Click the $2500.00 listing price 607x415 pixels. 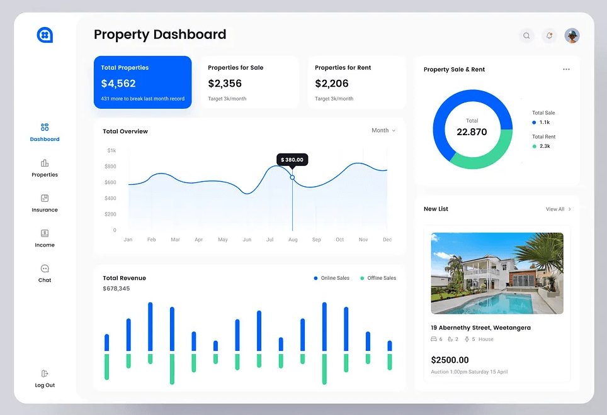(450, 360)
